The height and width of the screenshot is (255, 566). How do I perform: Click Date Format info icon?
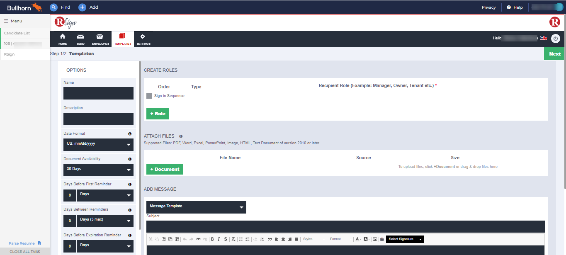click(x=130, y=134)
